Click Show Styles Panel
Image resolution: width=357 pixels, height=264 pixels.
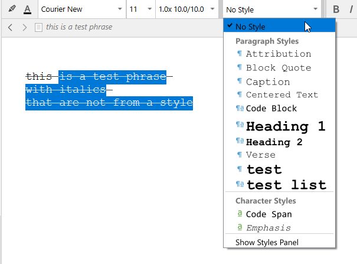click(x=267, y=242)
